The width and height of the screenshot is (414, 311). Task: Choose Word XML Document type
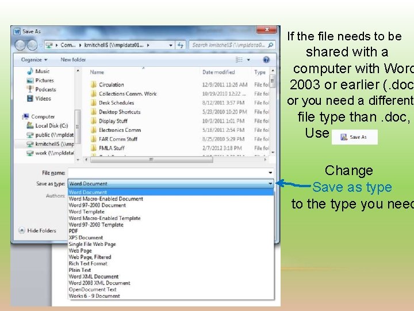click(x=171, y=276)
